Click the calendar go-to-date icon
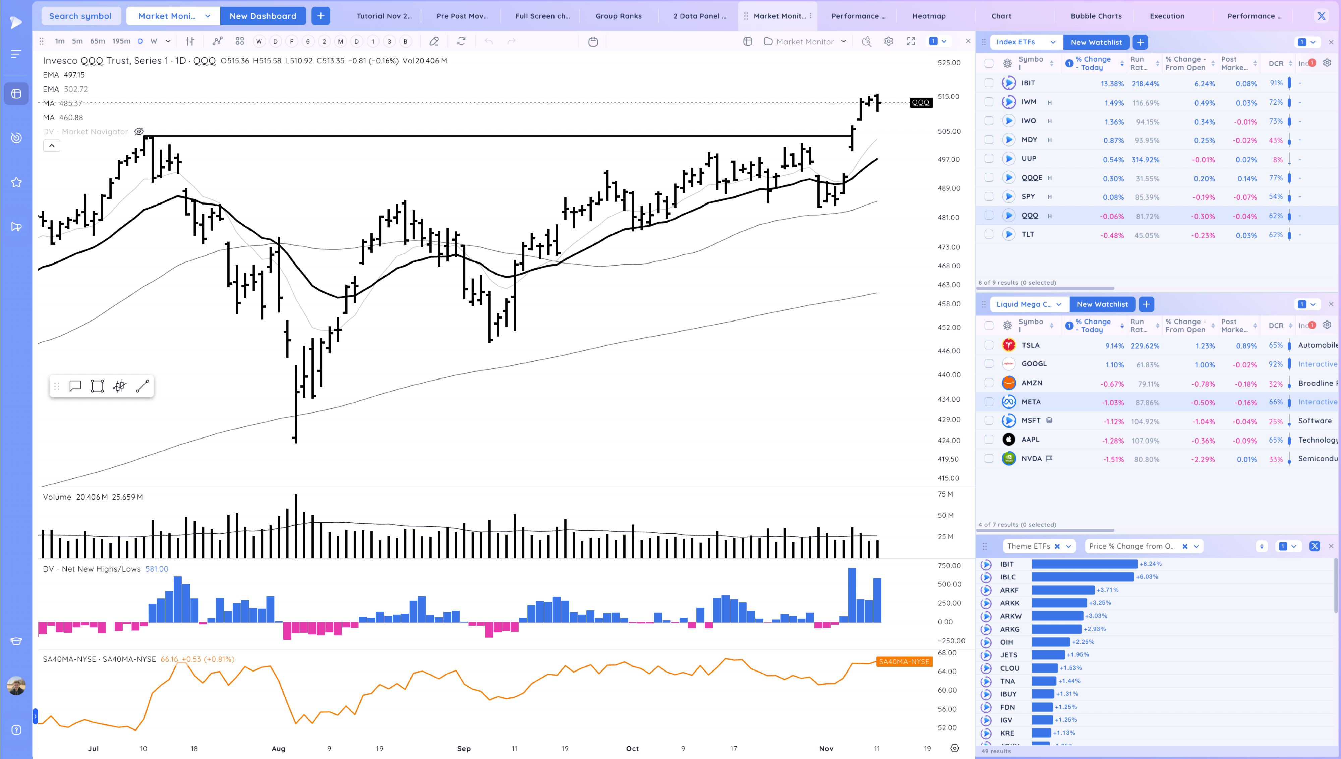This screenshot has height=759, width=1341. 593,42
